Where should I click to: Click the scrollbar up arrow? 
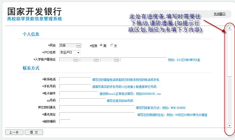point(229,28)
